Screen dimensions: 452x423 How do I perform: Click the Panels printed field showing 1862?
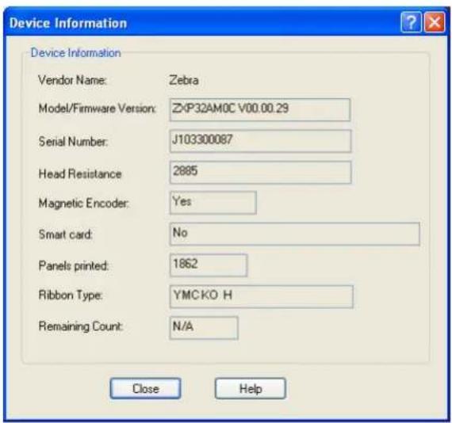(x=209, y=265)
